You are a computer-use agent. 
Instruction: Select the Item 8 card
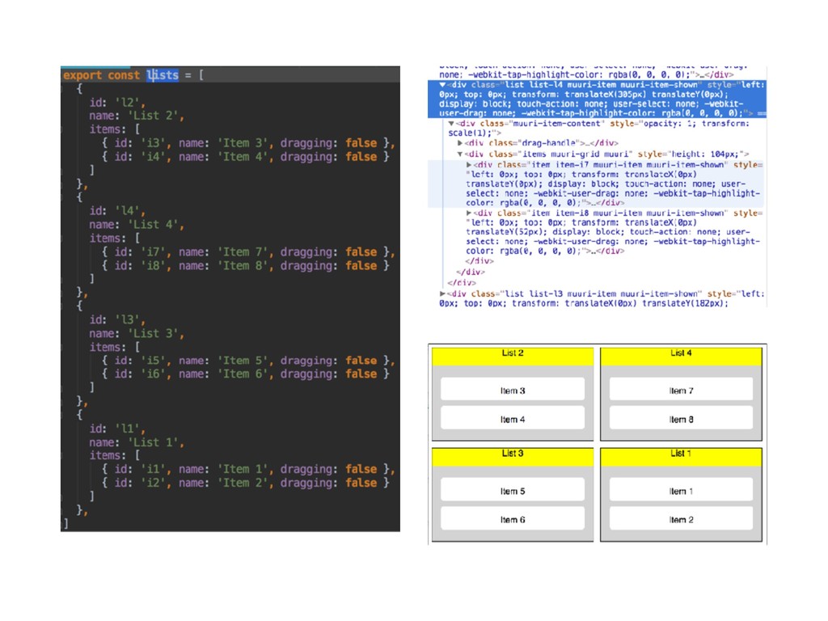click(681, 419)
